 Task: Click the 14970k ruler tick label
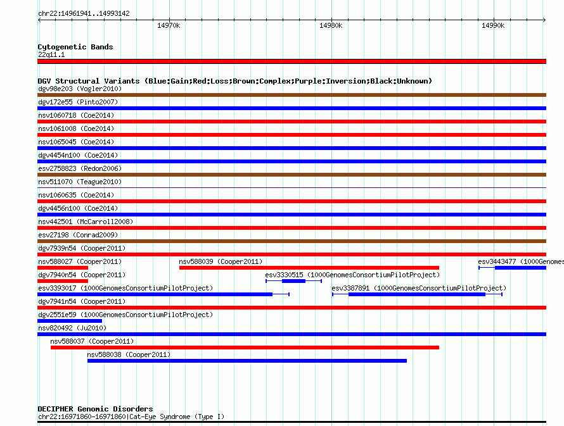point(169,25)
